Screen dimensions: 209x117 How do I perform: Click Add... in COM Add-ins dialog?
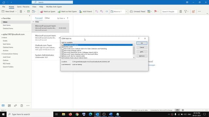click(142, 52)
